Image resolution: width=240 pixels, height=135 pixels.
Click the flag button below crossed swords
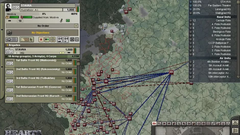tap(235, 130)
